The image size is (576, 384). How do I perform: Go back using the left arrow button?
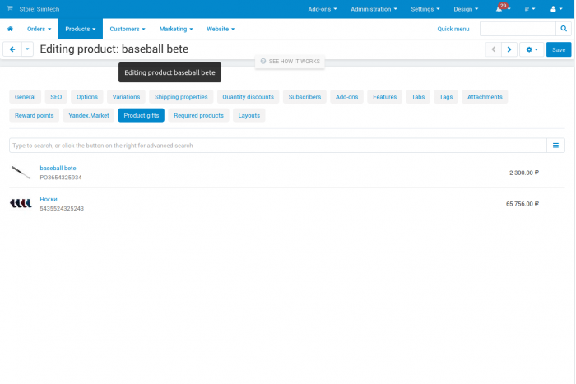12,49
